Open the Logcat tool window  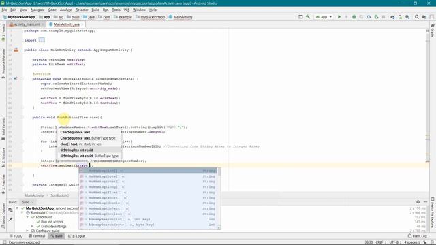(x=77, y=236)
